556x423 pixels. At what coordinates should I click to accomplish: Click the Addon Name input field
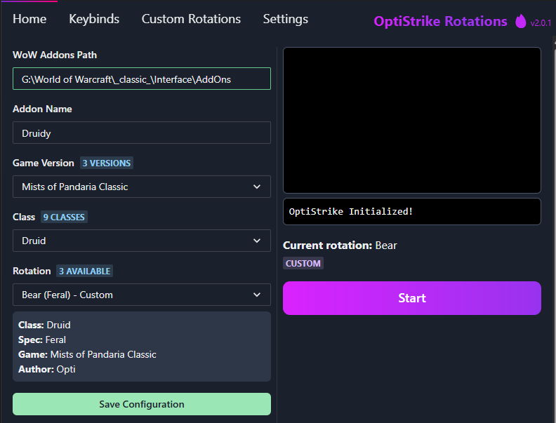pos(142,133)
